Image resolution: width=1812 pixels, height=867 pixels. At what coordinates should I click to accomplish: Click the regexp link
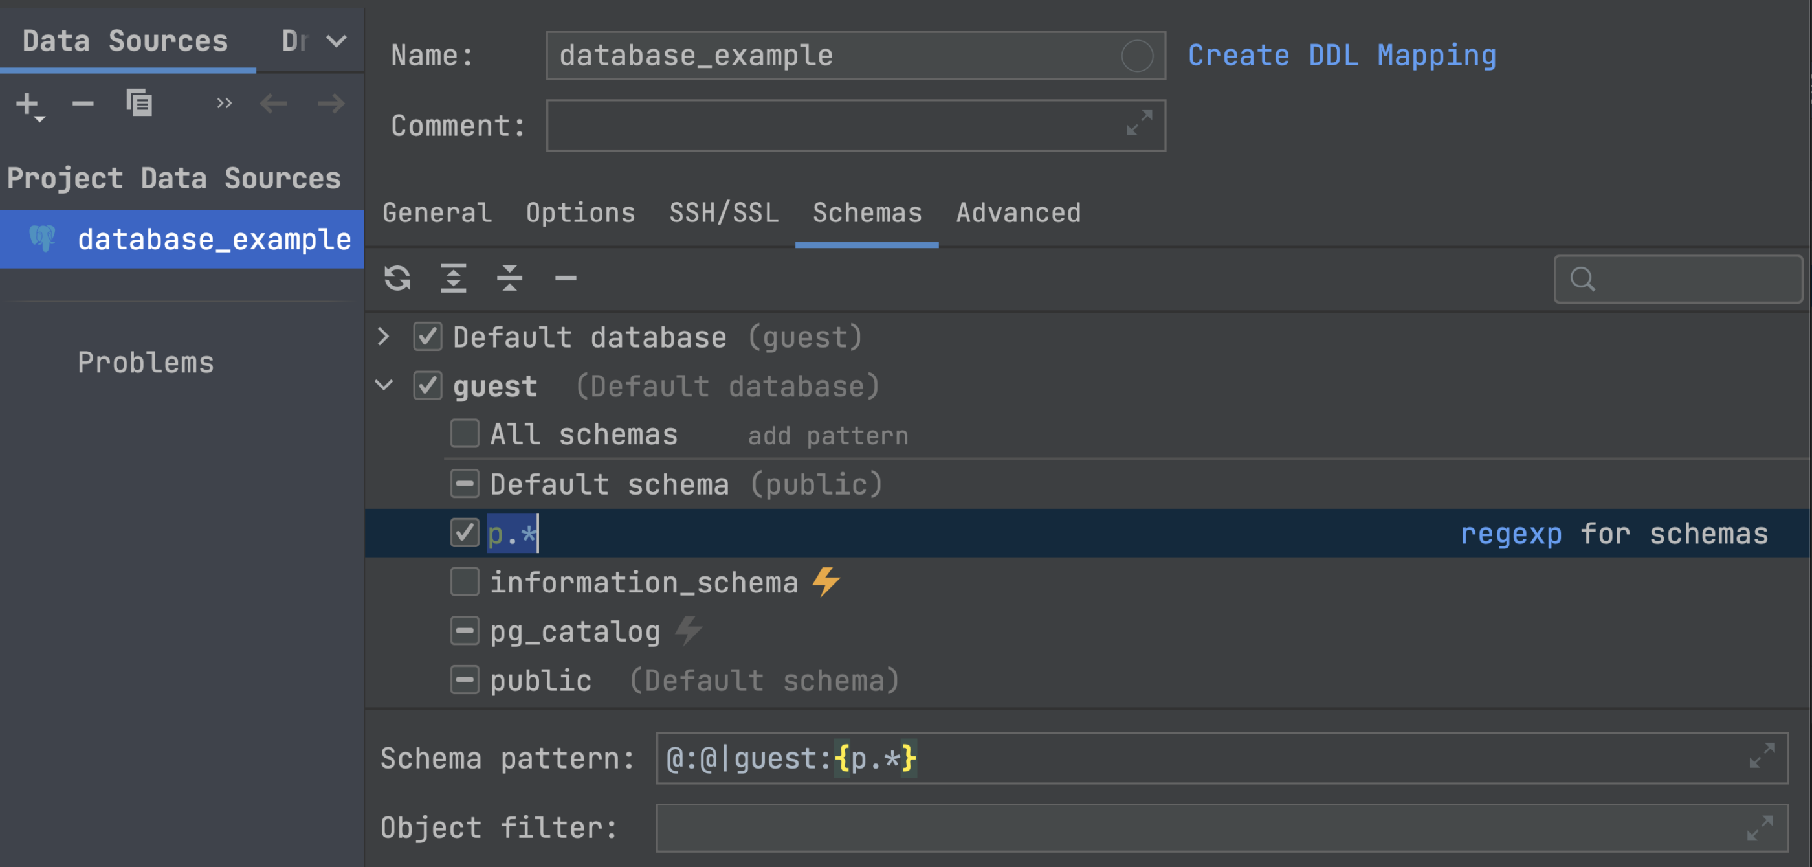pos(1511,534)
